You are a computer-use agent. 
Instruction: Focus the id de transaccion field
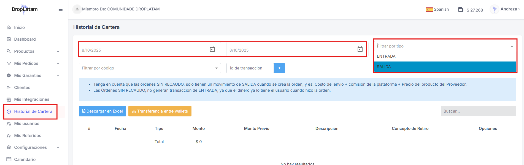tap(250, 68)
